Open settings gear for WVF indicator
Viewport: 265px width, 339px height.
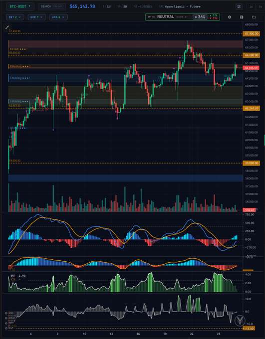6,328
